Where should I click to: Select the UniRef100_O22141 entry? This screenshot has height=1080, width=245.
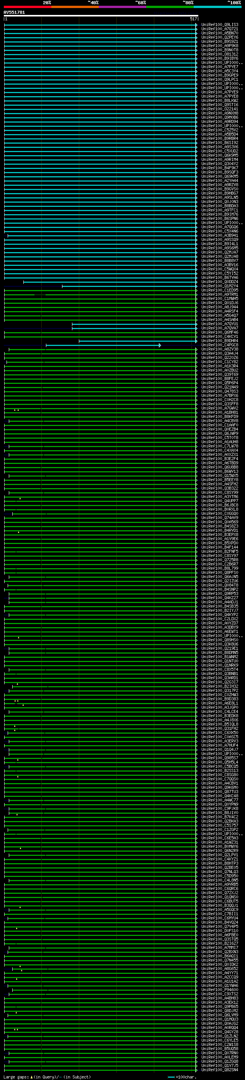pyautogui.click(x=220, y=109)
